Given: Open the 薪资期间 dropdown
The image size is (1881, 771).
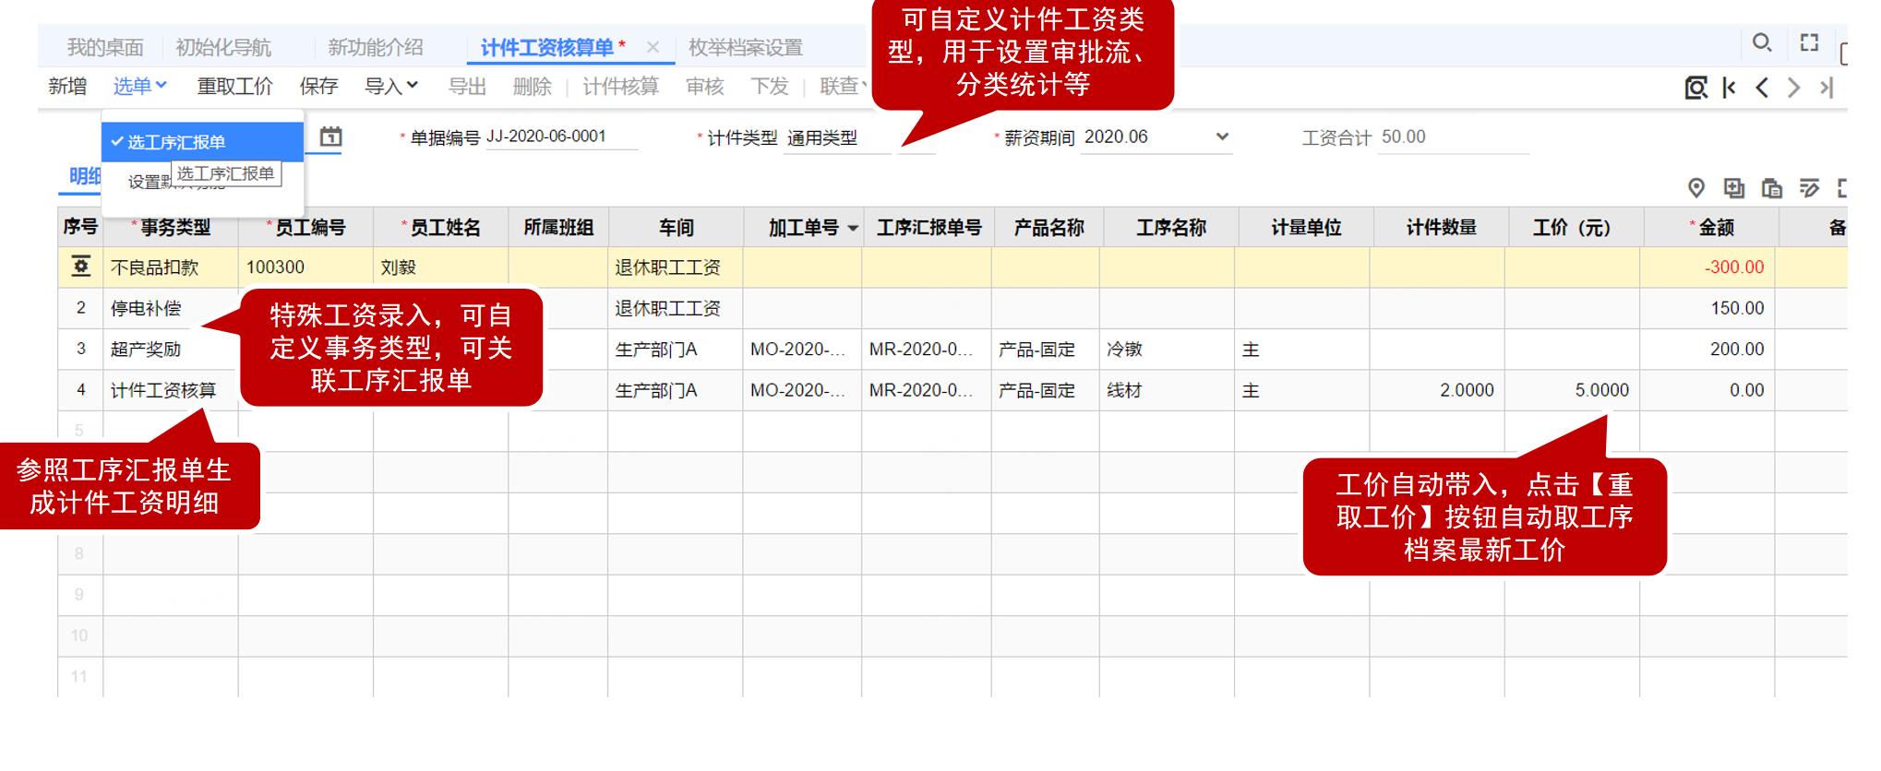Looking at the screenshot, I should (x=1222, y=137).
